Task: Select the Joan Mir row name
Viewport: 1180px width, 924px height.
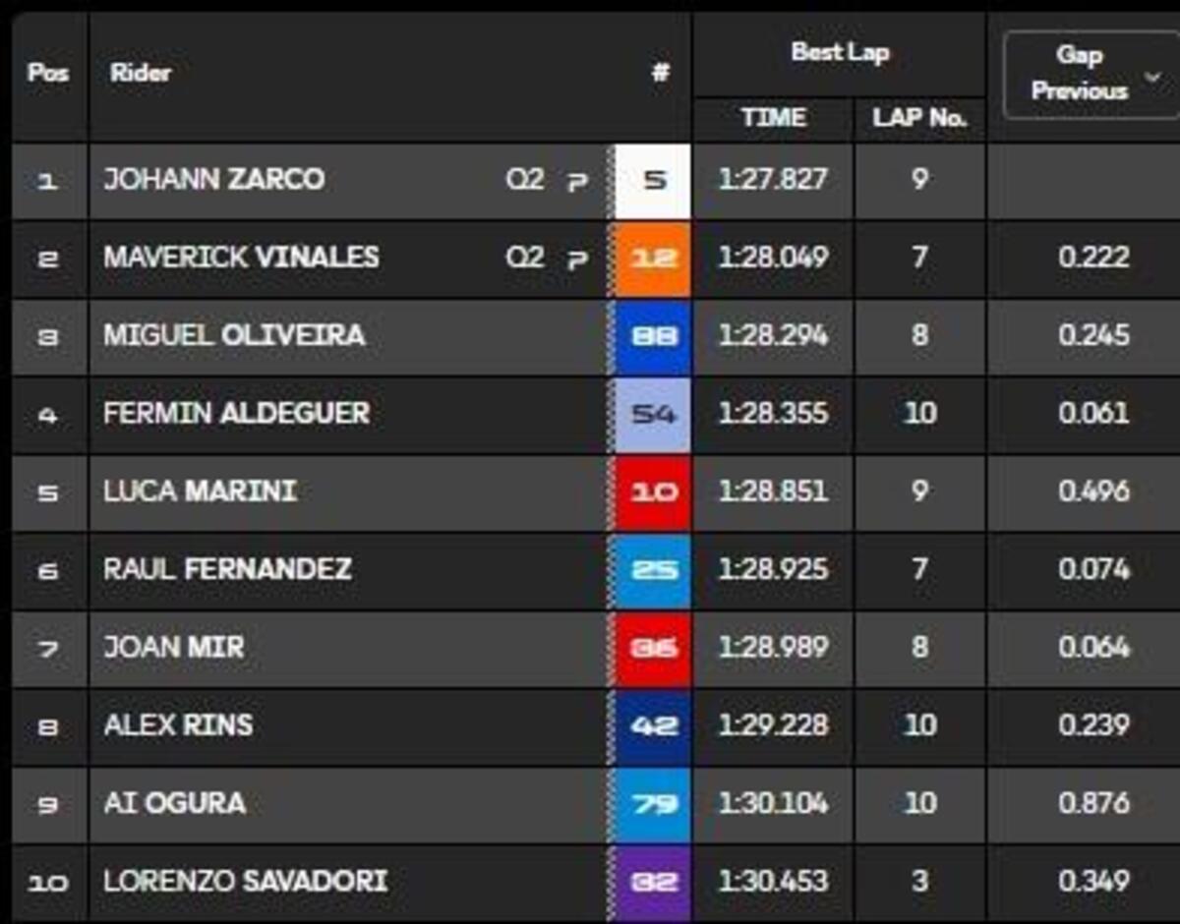Action: pos(174,648)
